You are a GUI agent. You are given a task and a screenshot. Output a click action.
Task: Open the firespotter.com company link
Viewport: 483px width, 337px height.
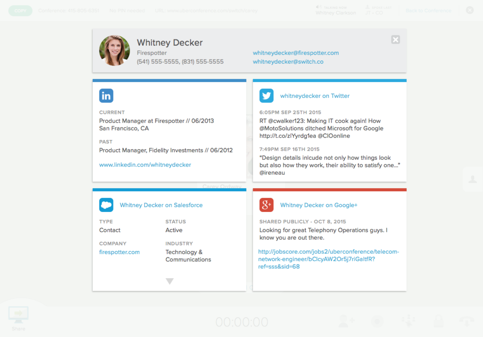coord(119,252)
